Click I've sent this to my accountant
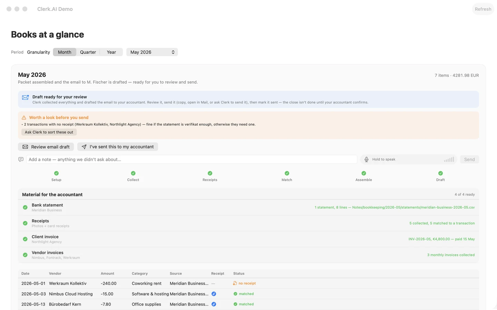Screen dimensions: 497x310 [118, 147]
